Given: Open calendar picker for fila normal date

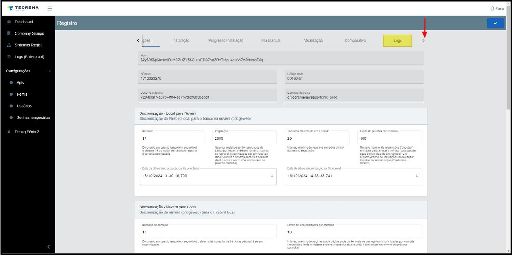Looking at the screenshot, I should pyautogui.click(x=417, y=176).
